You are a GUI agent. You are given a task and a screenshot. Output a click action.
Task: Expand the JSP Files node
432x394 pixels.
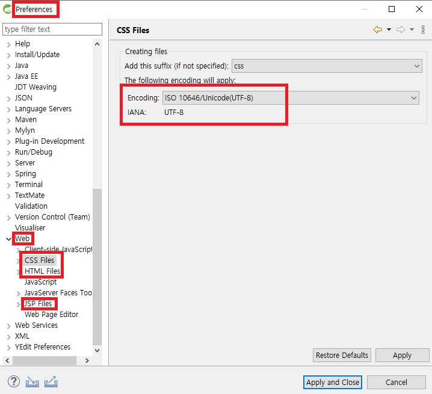pos(19,304)
